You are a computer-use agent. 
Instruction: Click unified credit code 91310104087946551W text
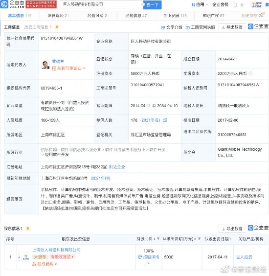click(62, 38)
